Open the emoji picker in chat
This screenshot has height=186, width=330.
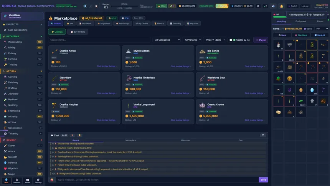[x=52, y=180]
